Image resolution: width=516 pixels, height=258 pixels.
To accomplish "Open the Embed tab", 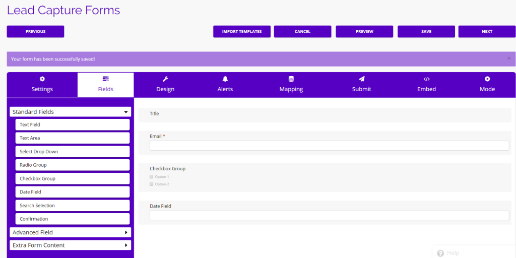I will [426, 85].
